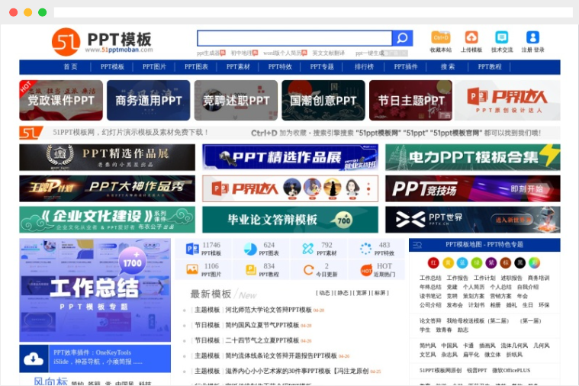Open the 上传模板 upload icon
The image size is (579, 386).
click(x=471, y=37)
